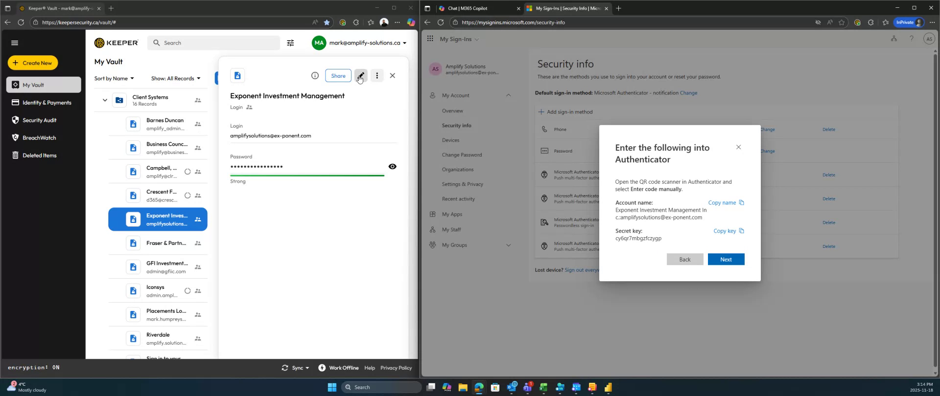The width and height of the screenshot is (940, 396).
Task: Open Recent activity
Action: [x=458, y=199]
